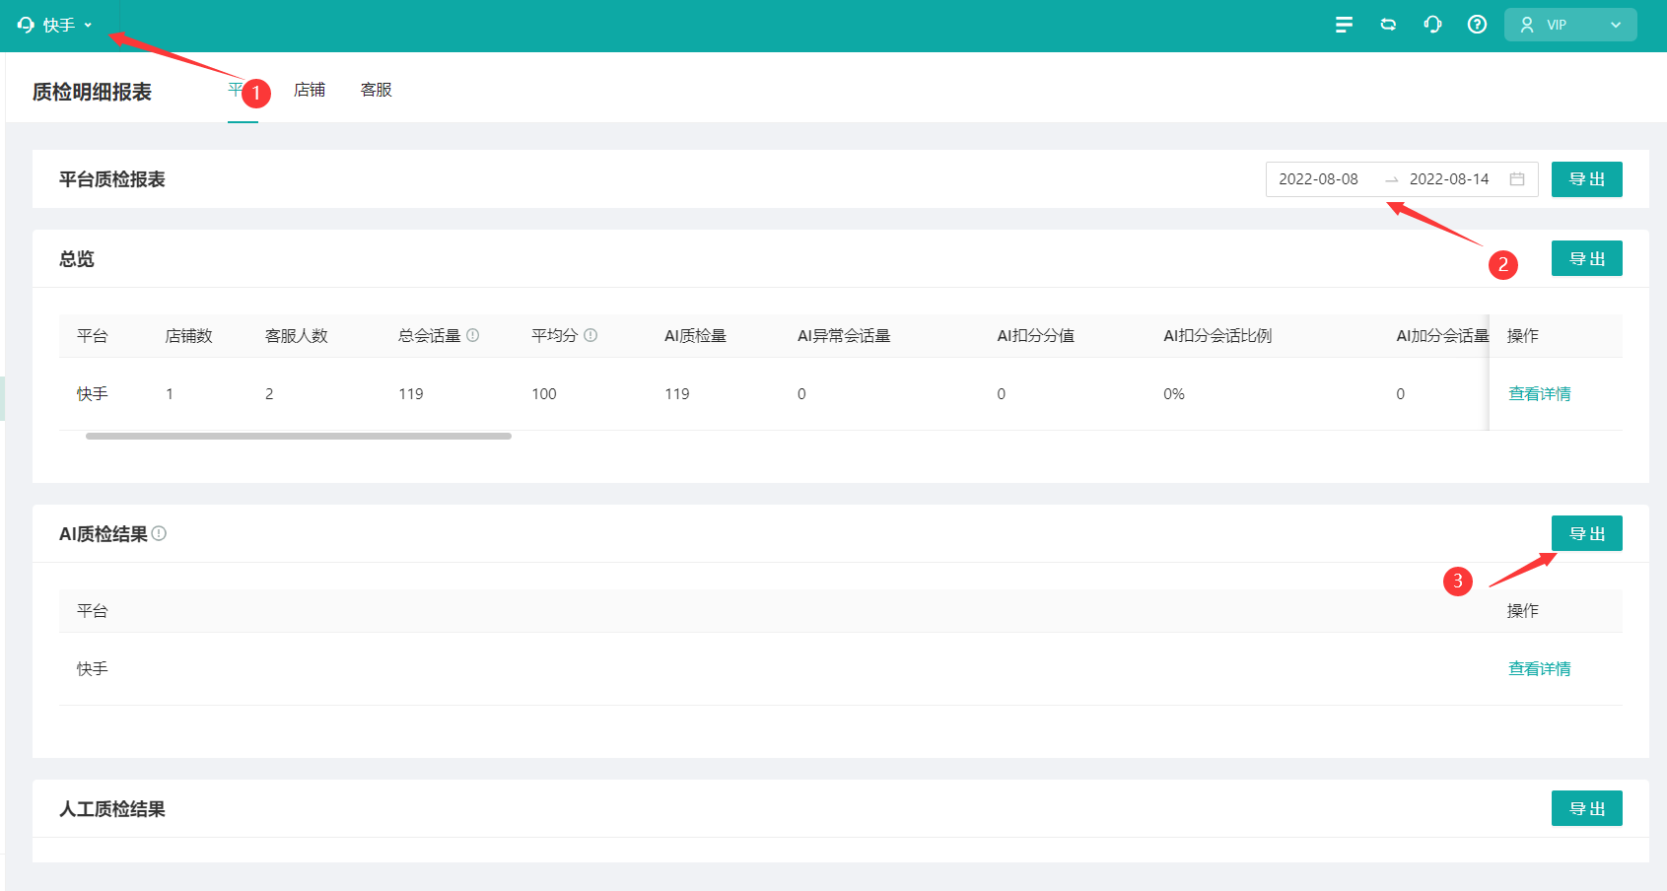Open 查看详情 link in AI质检结果 table
1667x891 pixels.
tap(1539, 669)
